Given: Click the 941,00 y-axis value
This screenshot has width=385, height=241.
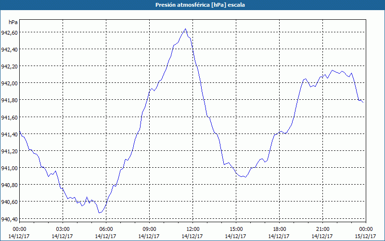Looking at the screenshot, I should click(x=9, y=168).
